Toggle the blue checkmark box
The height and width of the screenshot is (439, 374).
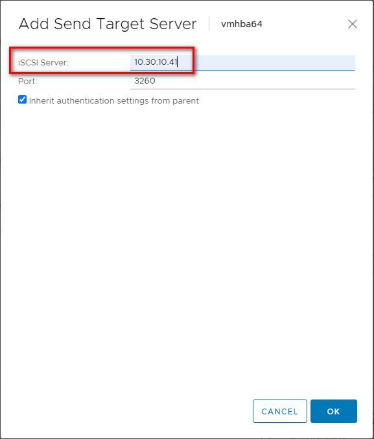point(23,100)
